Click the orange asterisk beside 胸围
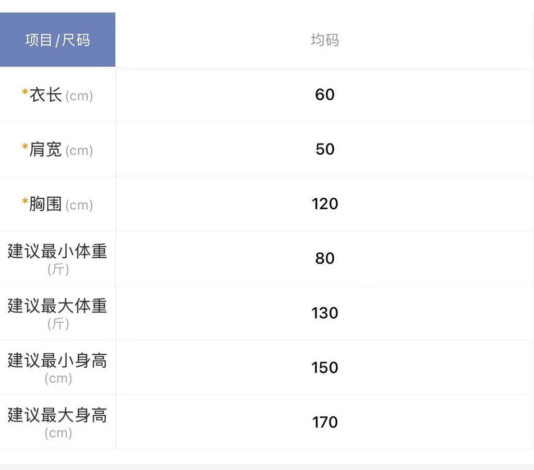 point(25,202)
